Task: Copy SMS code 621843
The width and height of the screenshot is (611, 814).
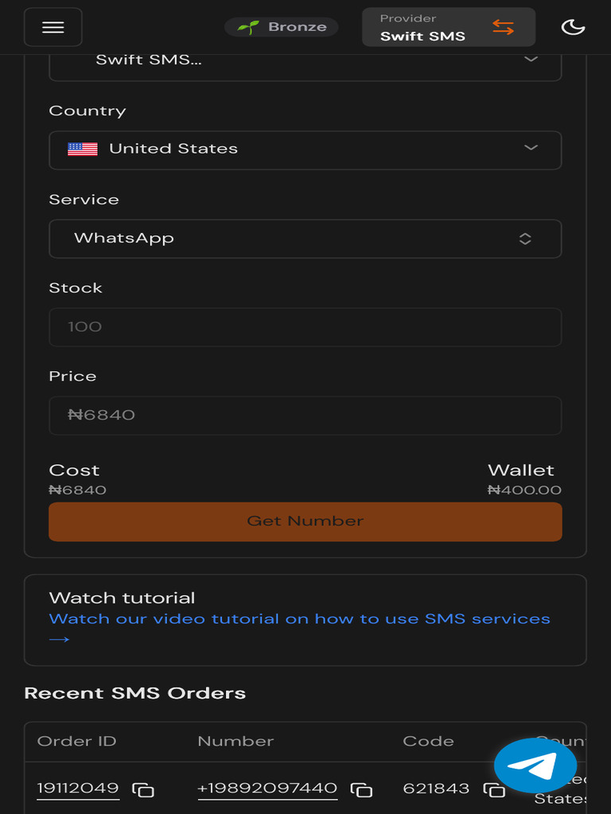Action: coord(494,789)
